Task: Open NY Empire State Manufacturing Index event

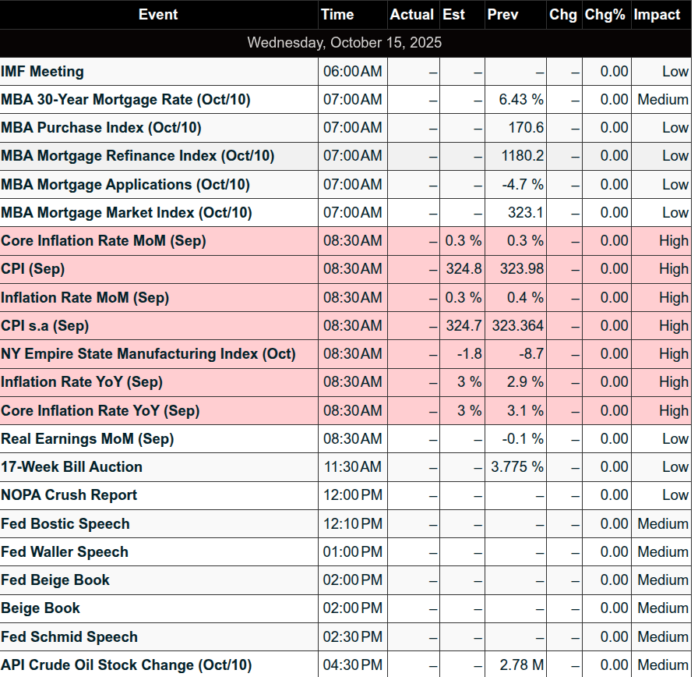Action: click(x=148, y=354)
